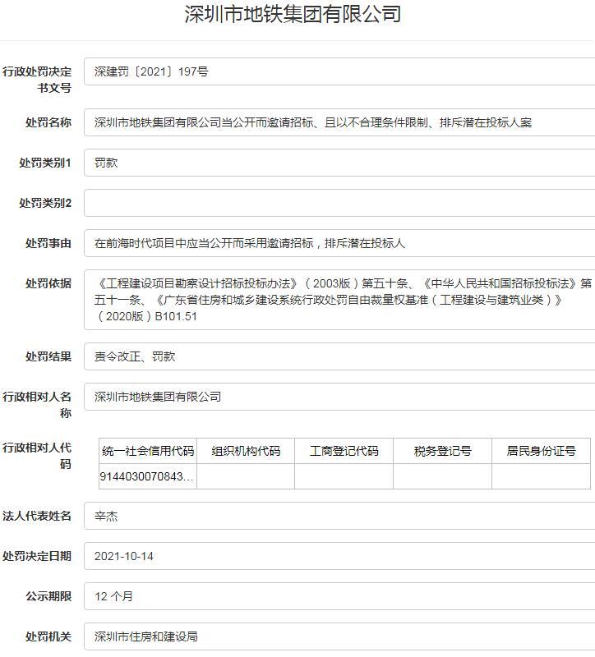Click the 居民身份证号 column header
595x657 pixels.
[x=541, y=451]
